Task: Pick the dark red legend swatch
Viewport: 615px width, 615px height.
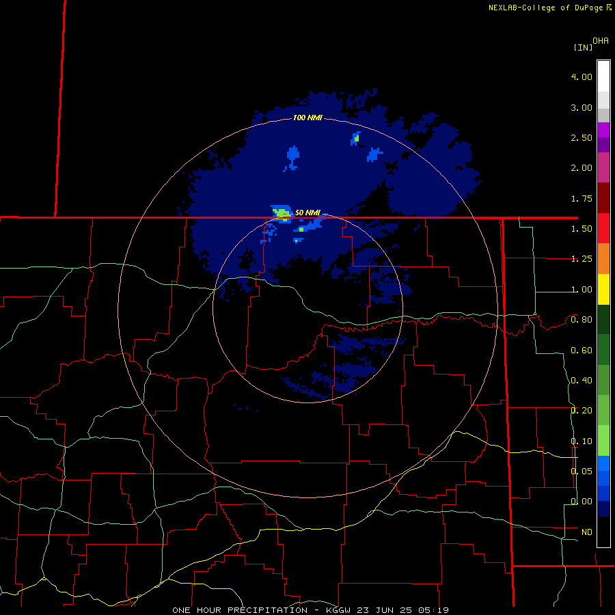Action: [603, 197]
